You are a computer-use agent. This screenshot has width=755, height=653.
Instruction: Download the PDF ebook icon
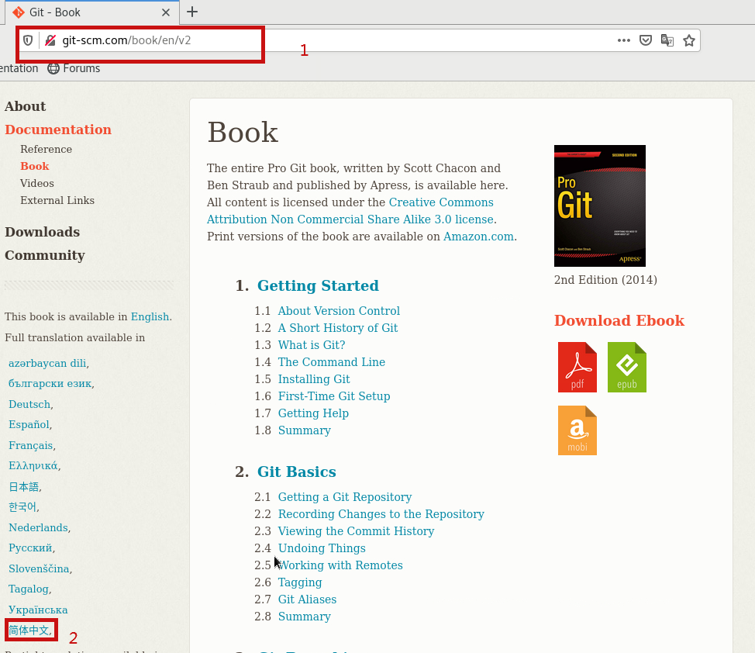pyautogui.click(x=577, y=368)
